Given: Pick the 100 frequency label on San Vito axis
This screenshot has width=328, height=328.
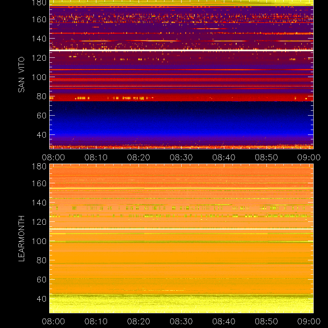Looking at the screenshot, I should 39,77.
